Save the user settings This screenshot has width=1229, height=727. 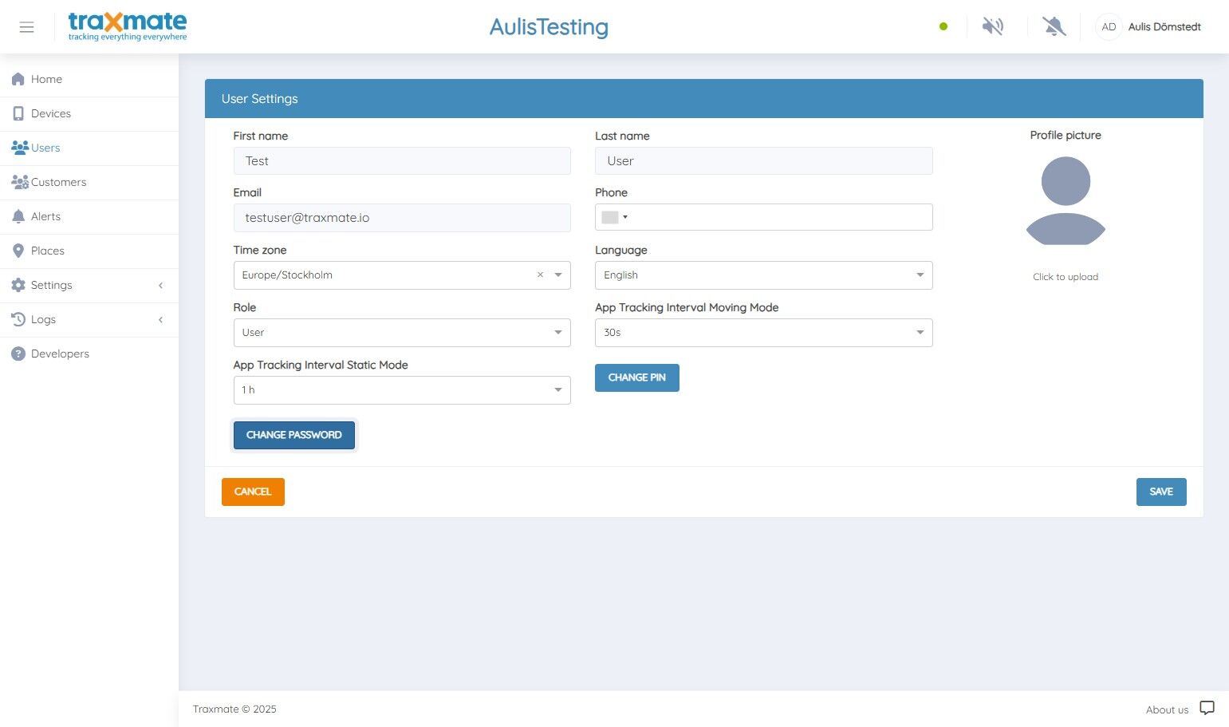tap(1161, 492)
